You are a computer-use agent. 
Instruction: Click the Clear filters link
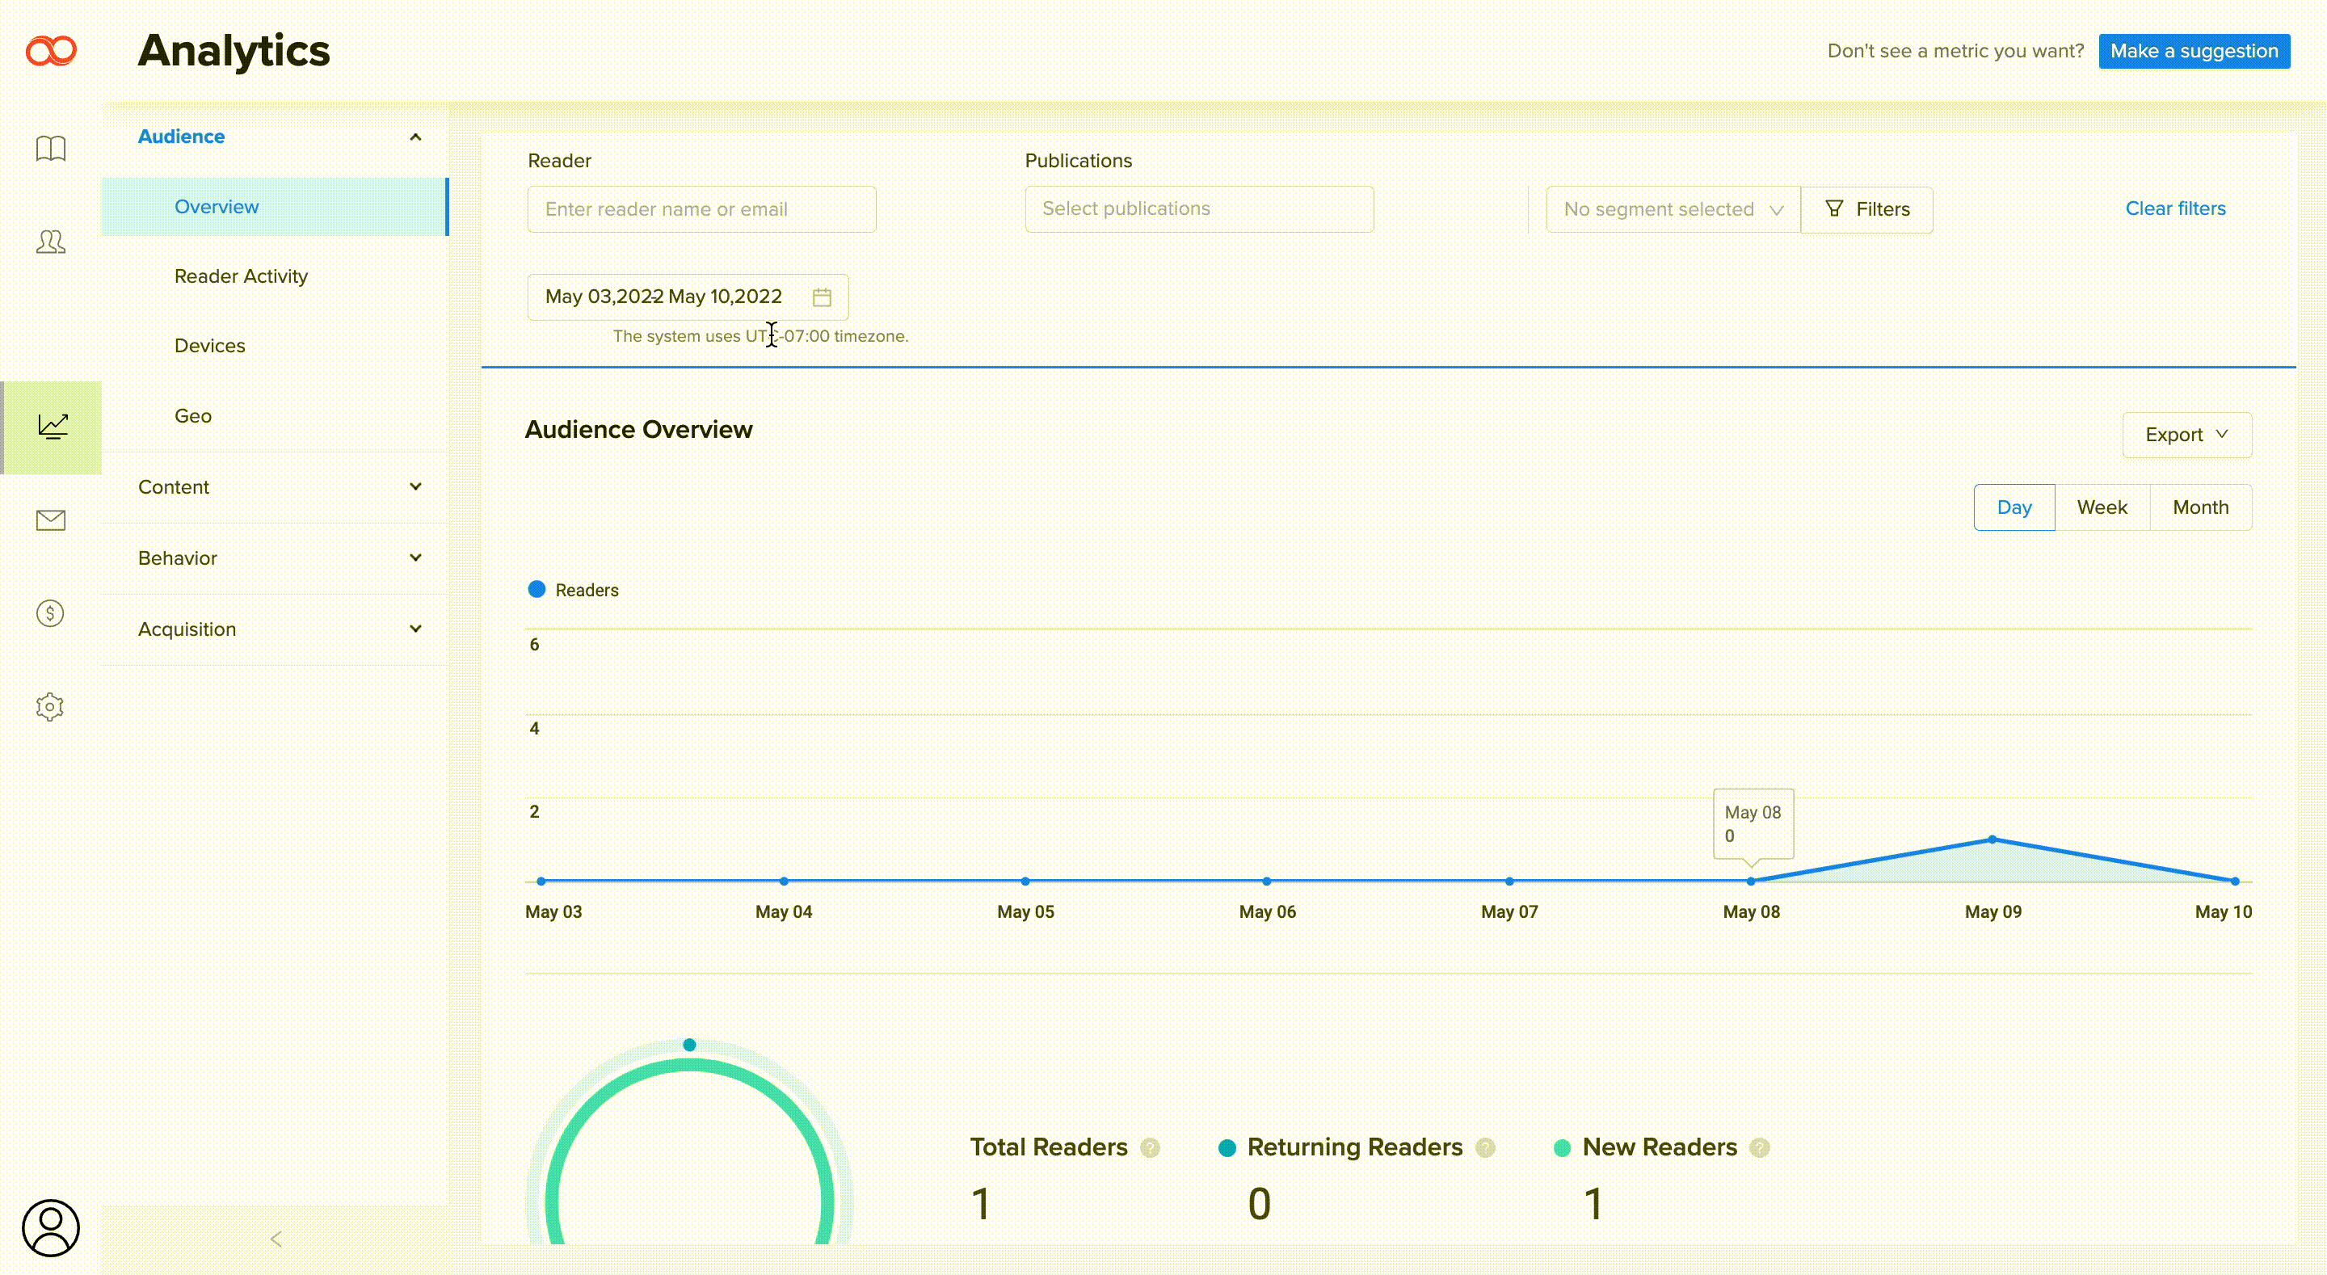coord(2174,208)
